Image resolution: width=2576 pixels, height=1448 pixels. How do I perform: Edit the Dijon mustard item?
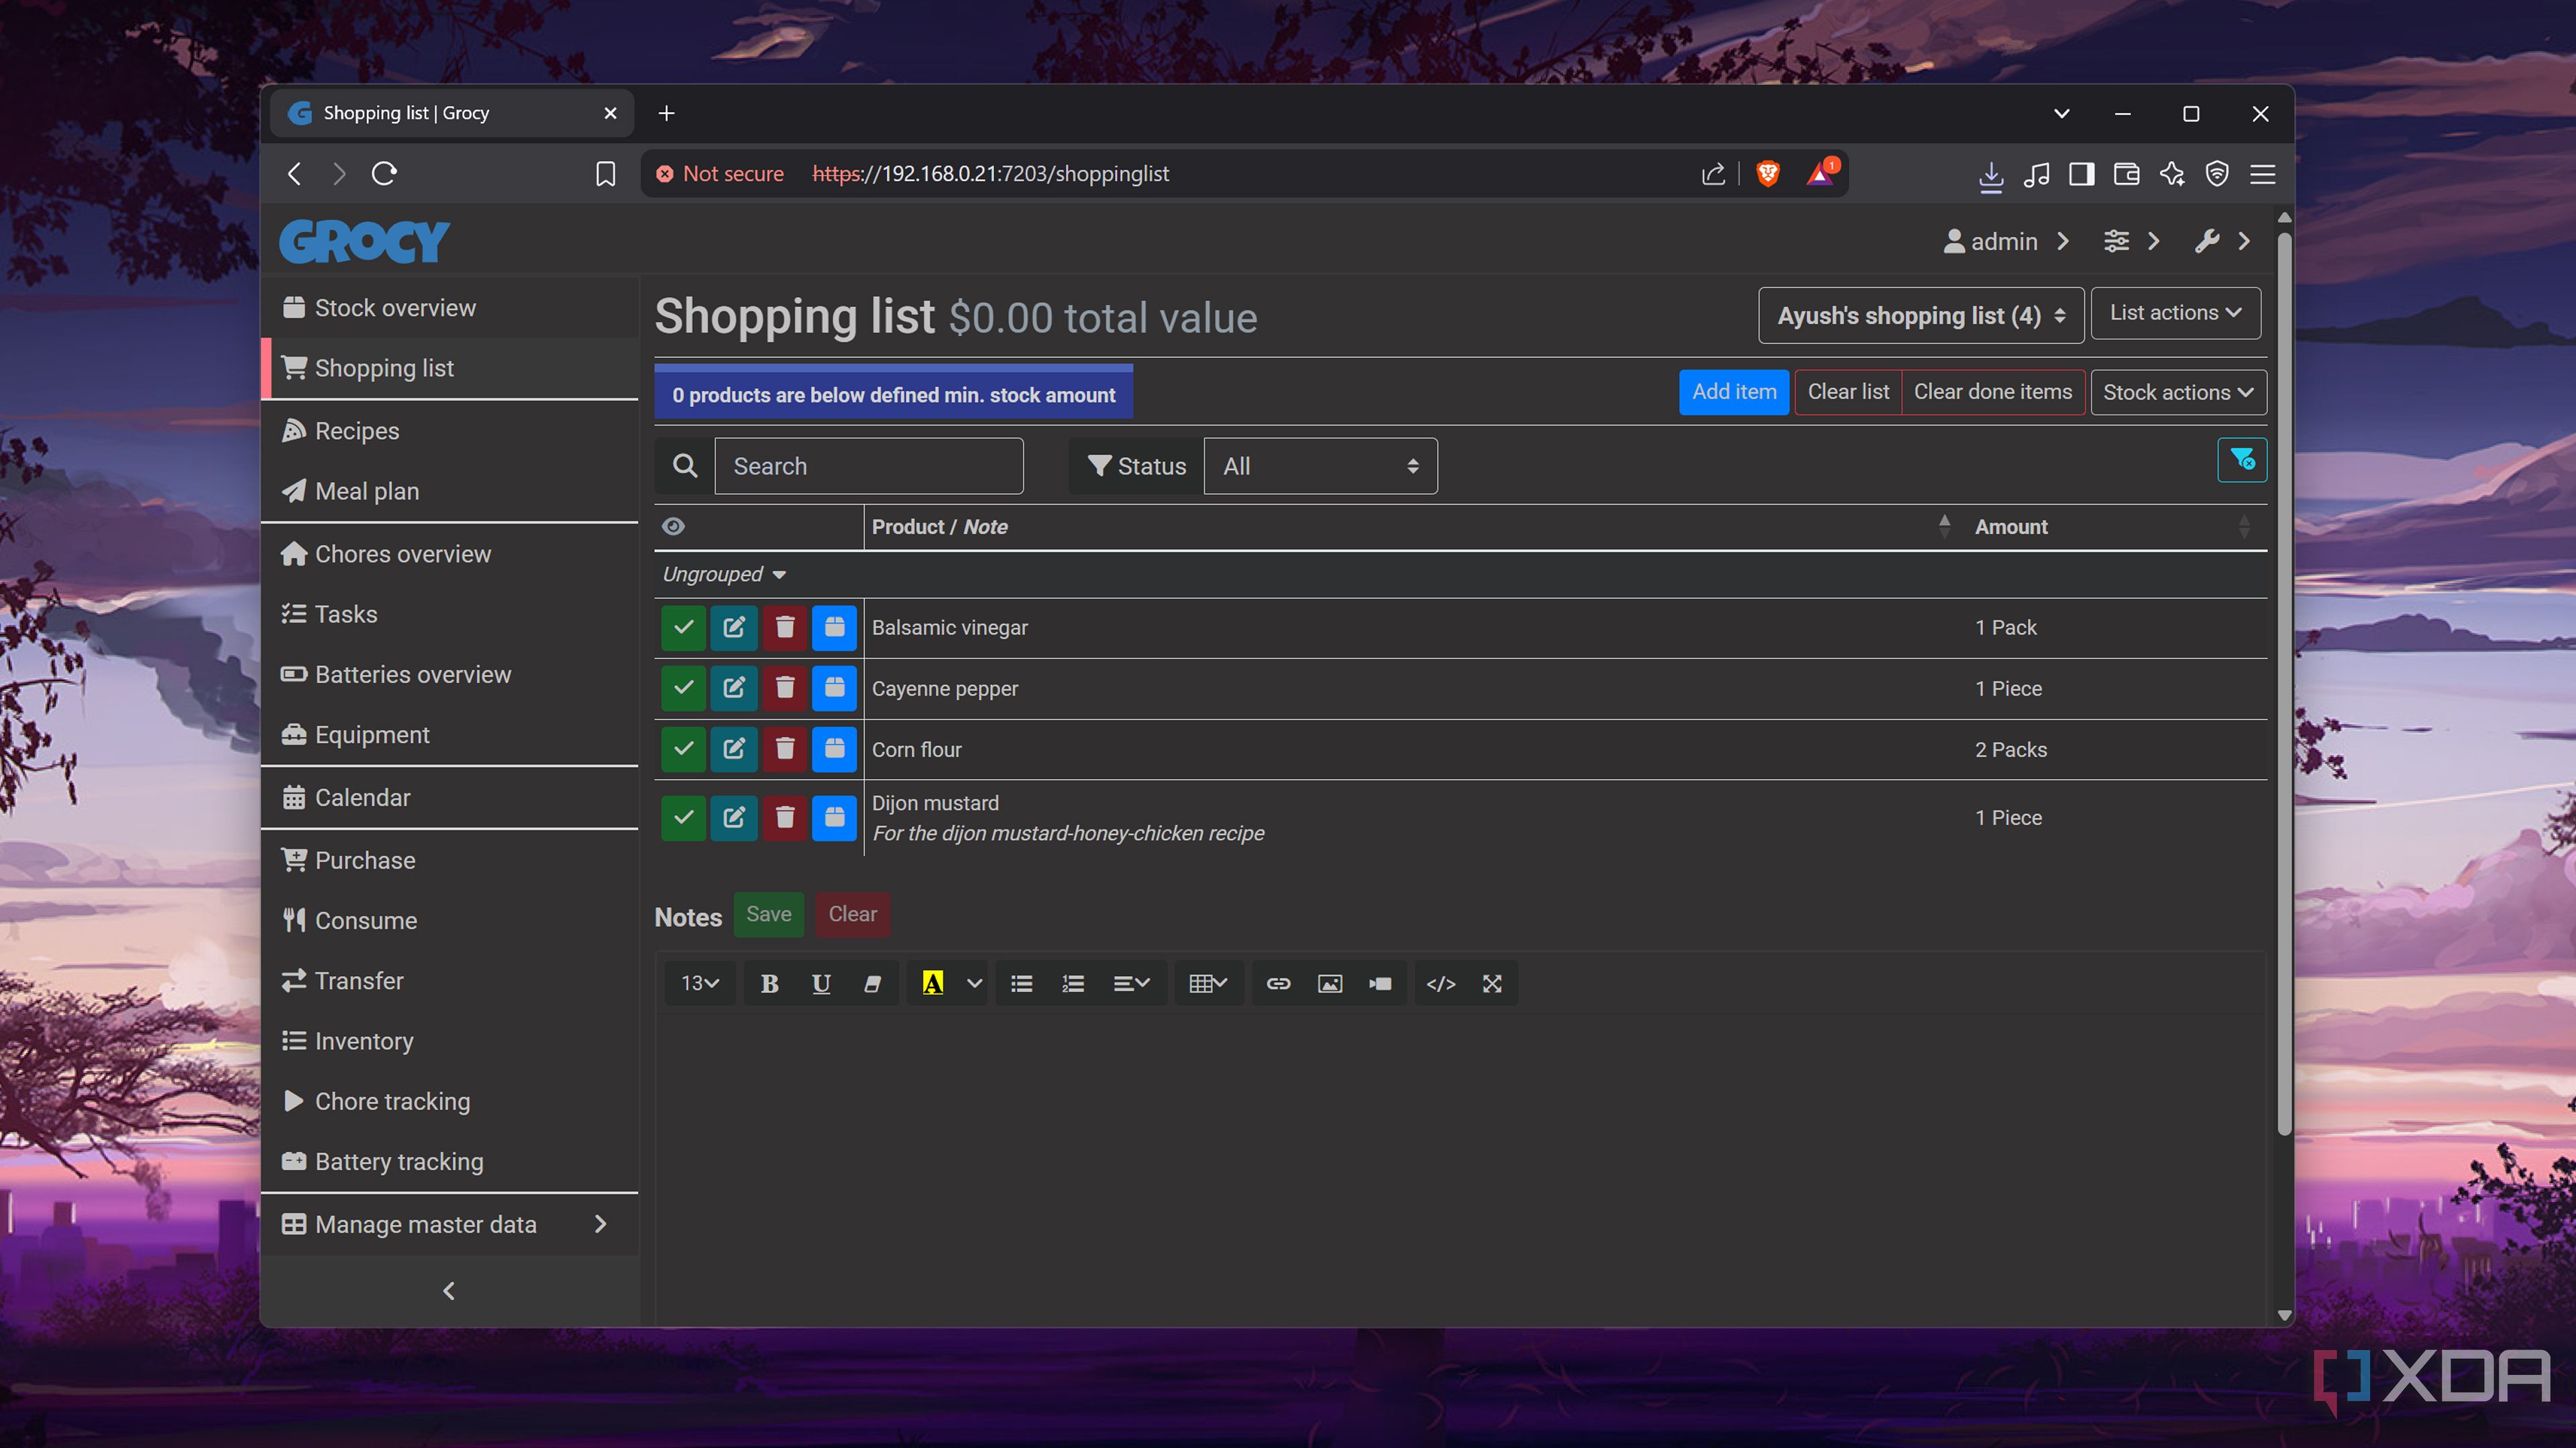pyautogui.click(x=734, y=819)
